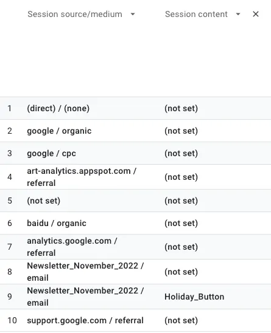Click (not set) content for baidu / organic
Viewport: 271px width, 333px height.
(x=181, y=223)
